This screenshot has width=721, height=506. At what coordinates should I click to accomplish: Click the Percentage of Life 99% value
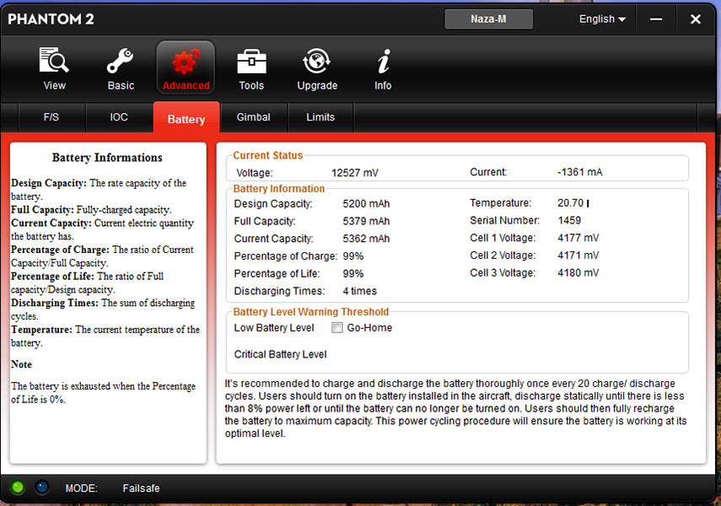(x=353, y=274)
